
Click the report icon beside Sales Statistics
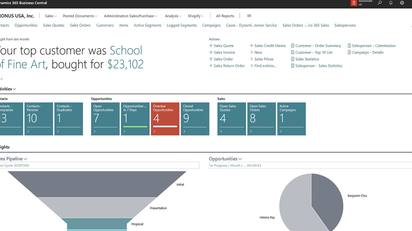[293, 59]
